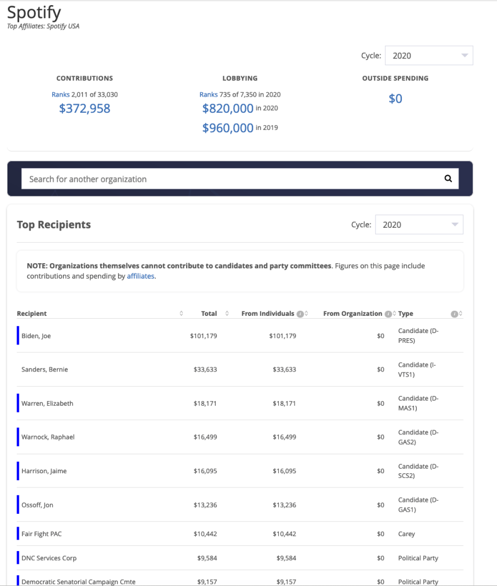Follow the affiliates link in the note
This screenshot has height=586, width=497.
140,276
